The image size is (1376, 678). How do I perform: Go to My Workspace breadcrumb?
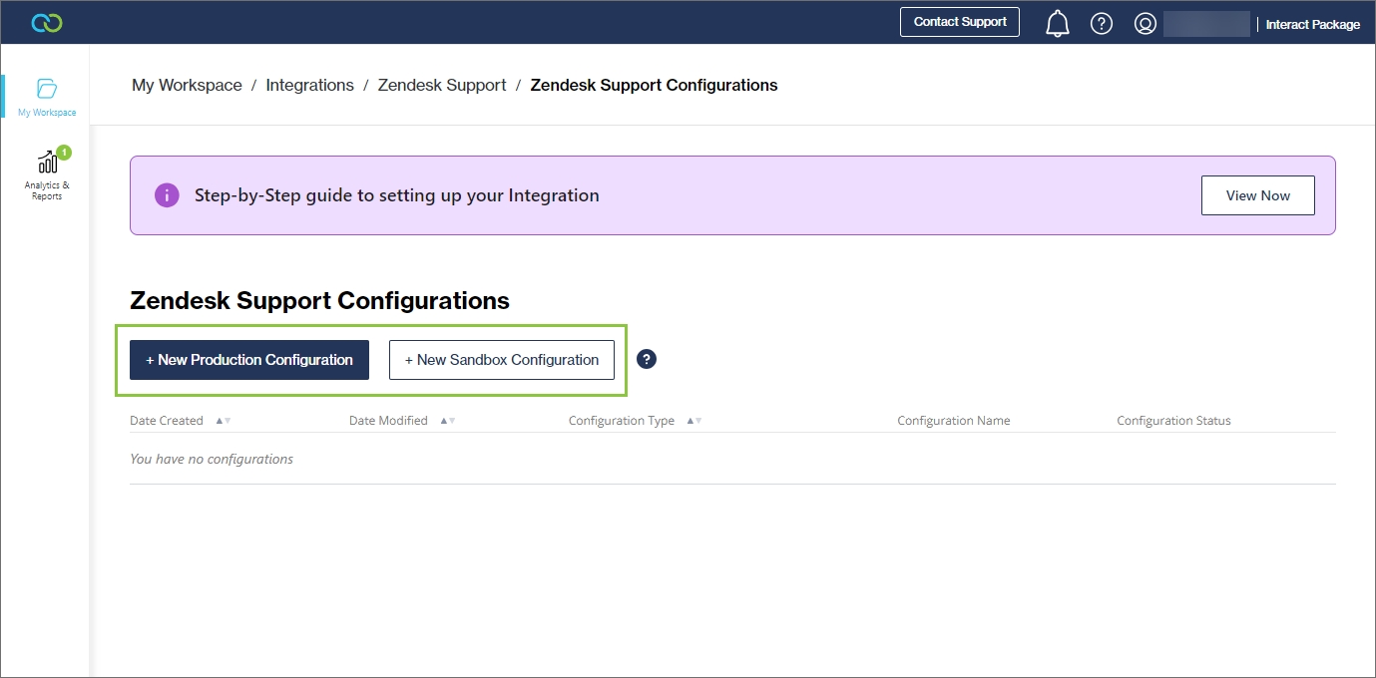[x=187, y=86]
